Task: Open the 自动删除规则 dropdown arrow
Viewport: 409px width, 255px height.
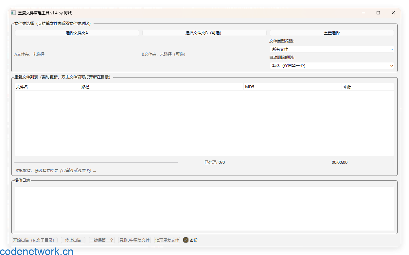Action: pos(391,65)
